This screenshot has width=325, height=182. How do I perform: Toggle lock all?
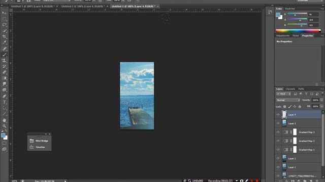pyautogui.click(x=300, y=107)
